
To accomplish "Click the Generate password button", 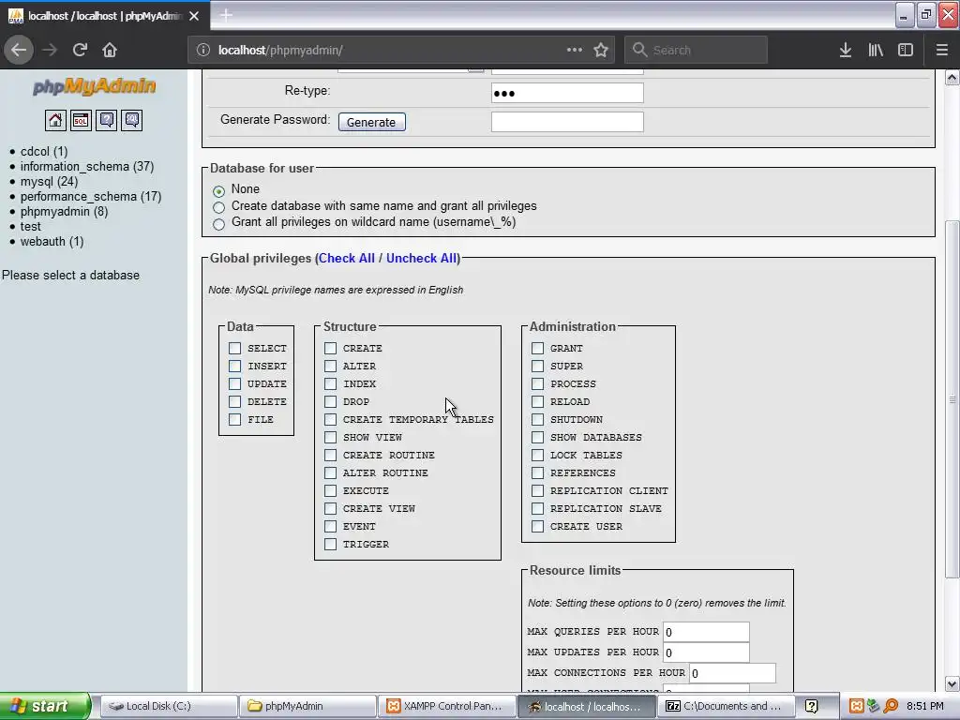I will (371, 122).
